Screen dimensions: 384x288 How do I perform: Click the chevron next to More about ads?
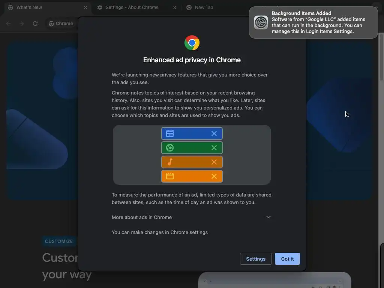[268, 217]
